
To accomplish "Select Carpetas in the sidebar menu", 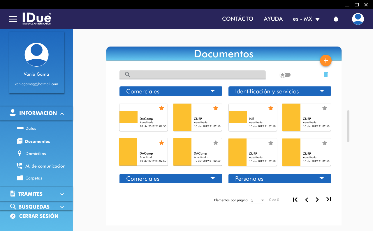I will click(34, 178).
